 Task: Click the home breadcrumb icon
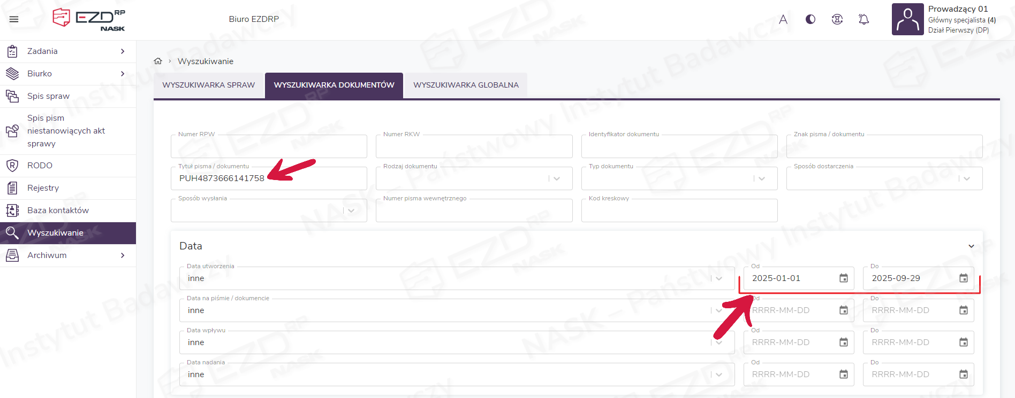pyautogui.click(x=158, y=61)
